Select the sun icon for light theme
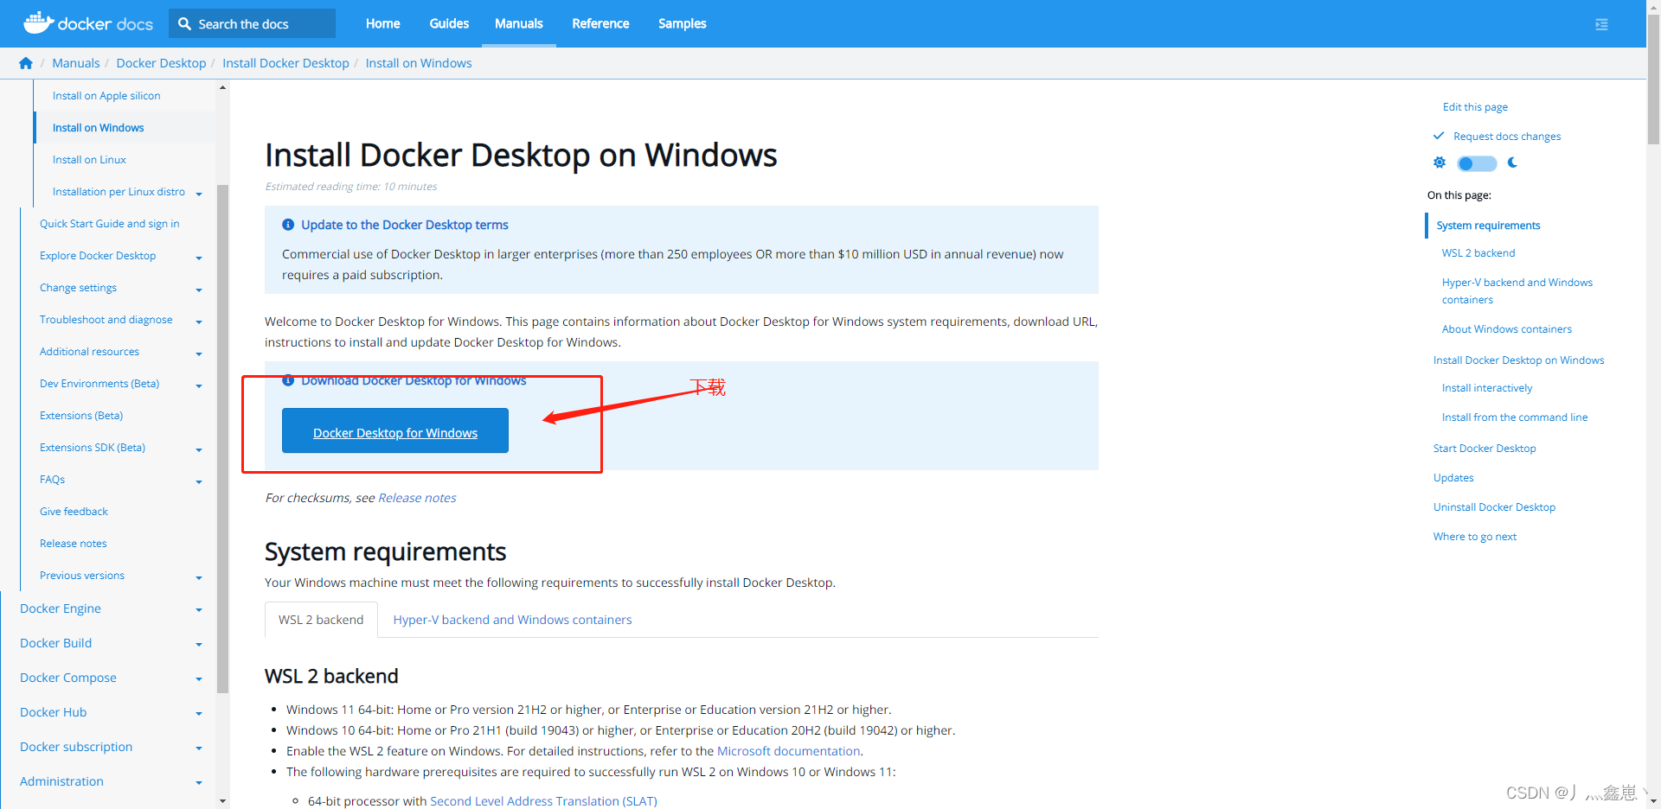1661x809 pixels. [1440, 162]
